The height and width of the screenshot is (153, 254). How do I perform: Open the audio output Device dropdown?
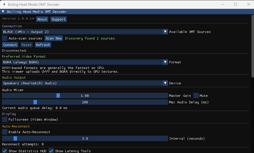click(x=165, y=83)
